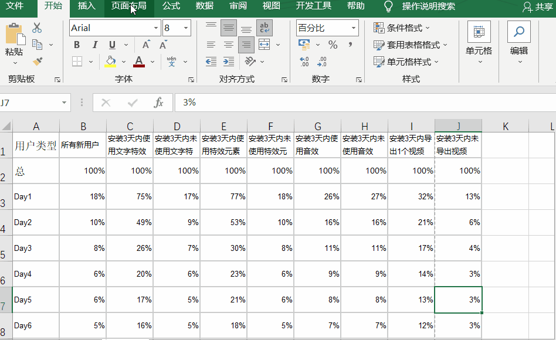Toggle Bold formatting

(77, 45)
